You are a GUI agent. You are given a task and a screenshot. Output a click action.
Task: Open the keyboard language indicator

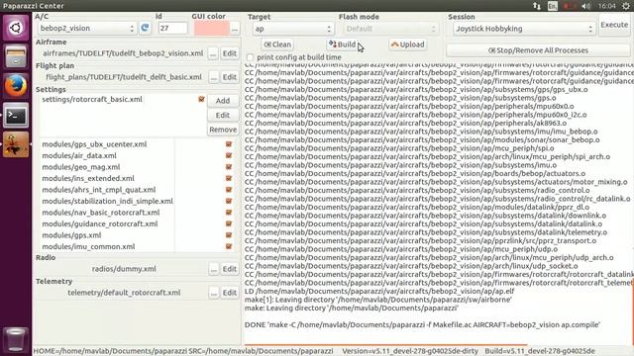(553, 6)
